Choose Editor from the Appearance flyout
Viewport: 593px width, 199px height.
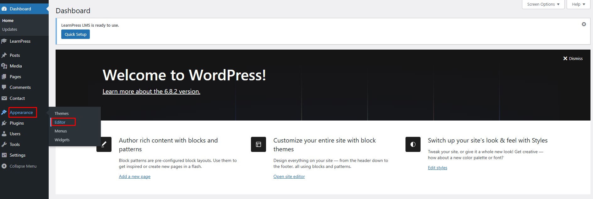click(x=60, y=122)
